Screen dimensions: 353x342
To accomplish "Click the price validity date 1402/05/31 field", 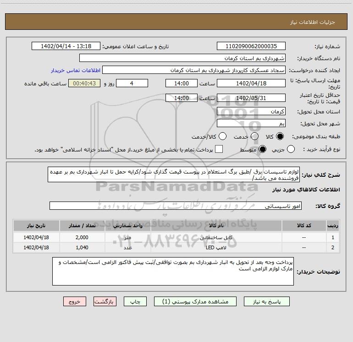I will click(251, 98).
